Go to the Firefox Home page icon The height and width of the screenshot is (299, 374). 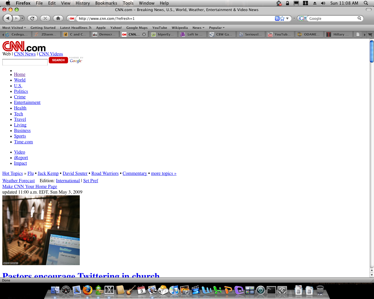(58, 18)
